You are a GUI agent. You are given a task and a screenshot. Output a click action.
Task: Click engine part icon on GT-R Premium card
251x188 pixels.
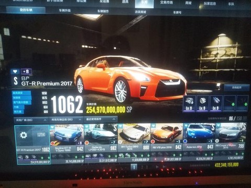coord(20,157)
